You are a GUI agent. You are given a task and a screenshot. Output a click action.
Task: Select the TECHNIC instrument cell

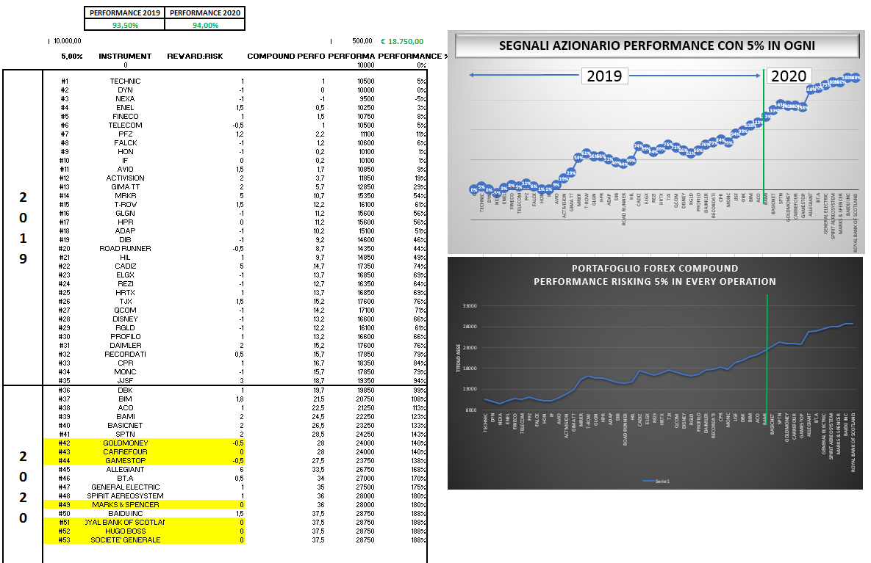tap(125, 81)
